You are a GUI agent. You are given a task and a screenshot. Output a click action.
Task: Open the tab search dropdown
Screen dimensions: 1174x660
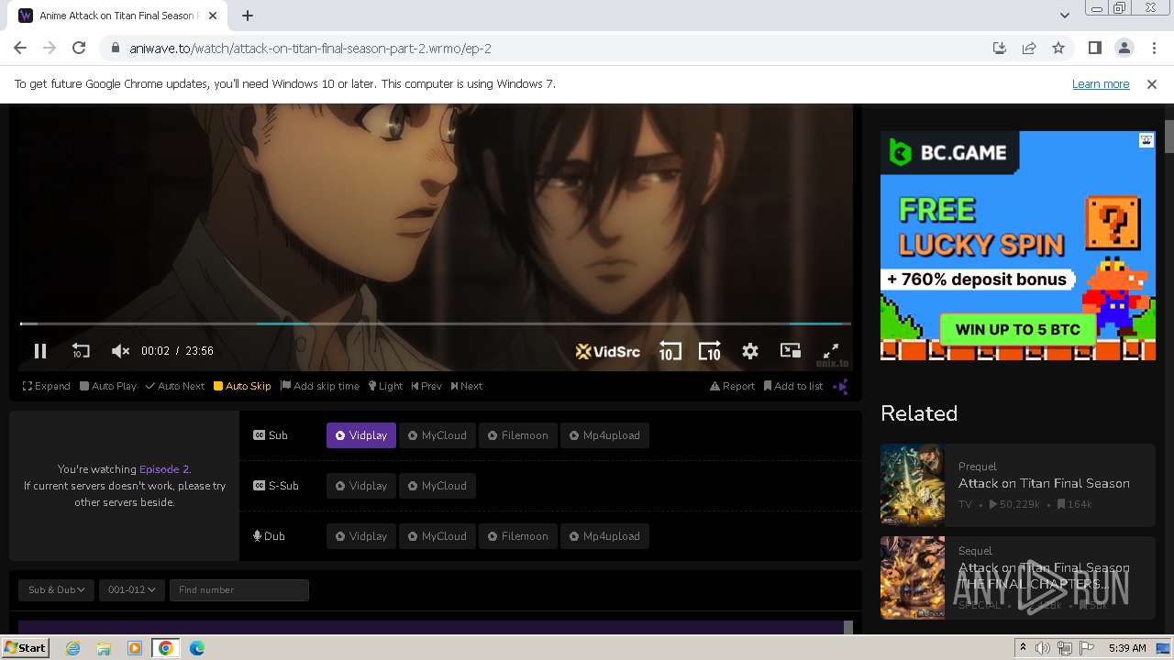point(1064,16)
